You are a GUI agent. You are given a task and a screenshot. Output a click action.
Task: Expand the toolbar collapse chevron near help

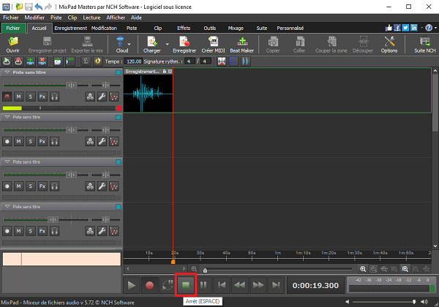tap(421, 28)
